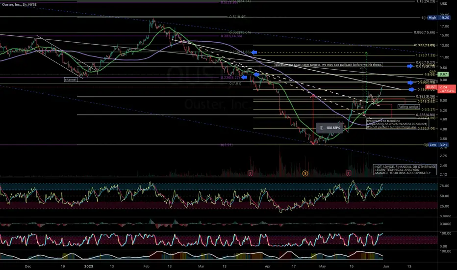Screen dimensions: 457x270
Task: Select blue arrow next to 0.618(9.70) level
Action: click(410, 66)
